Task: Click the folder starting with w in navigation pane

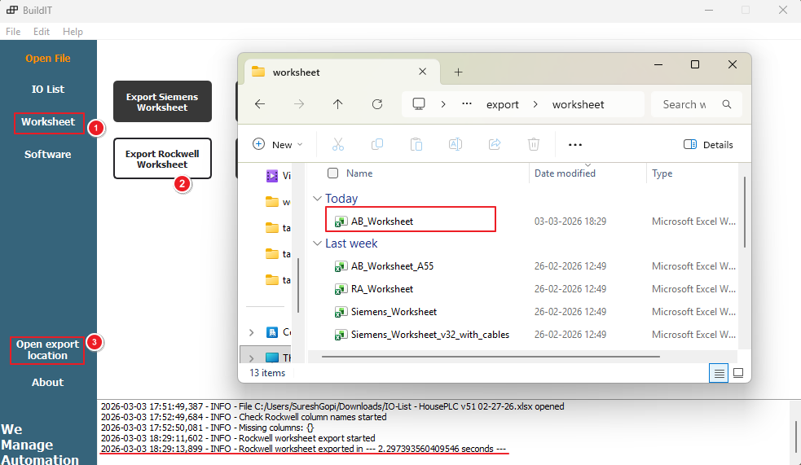Action: click(278, 202)
